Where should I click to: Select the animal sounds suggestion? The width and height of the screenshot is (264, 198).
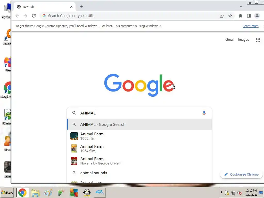[139, 173]
